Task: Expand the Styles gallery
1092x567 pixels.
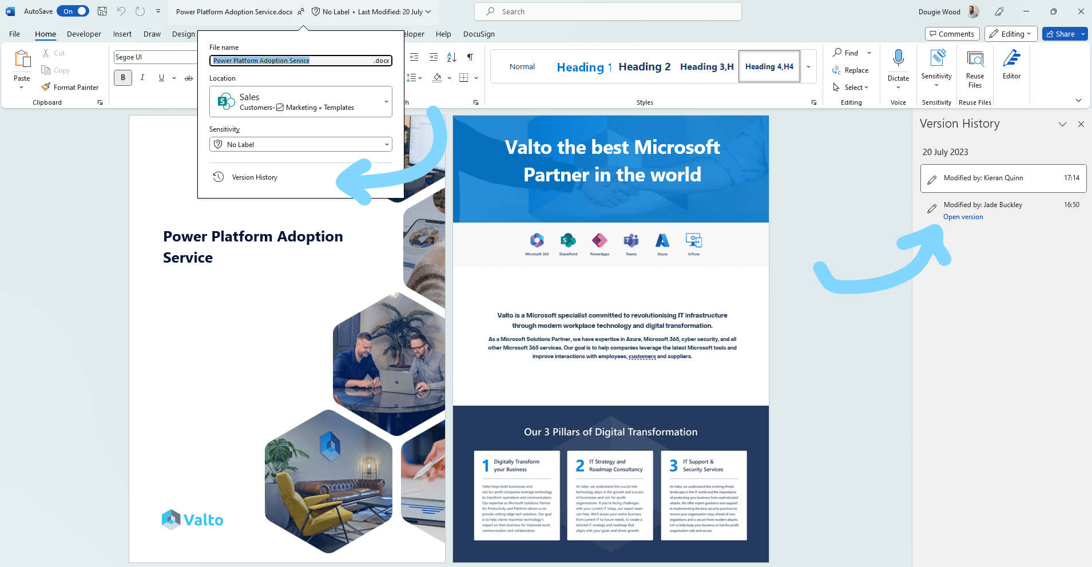Action: tap(808, 66)
